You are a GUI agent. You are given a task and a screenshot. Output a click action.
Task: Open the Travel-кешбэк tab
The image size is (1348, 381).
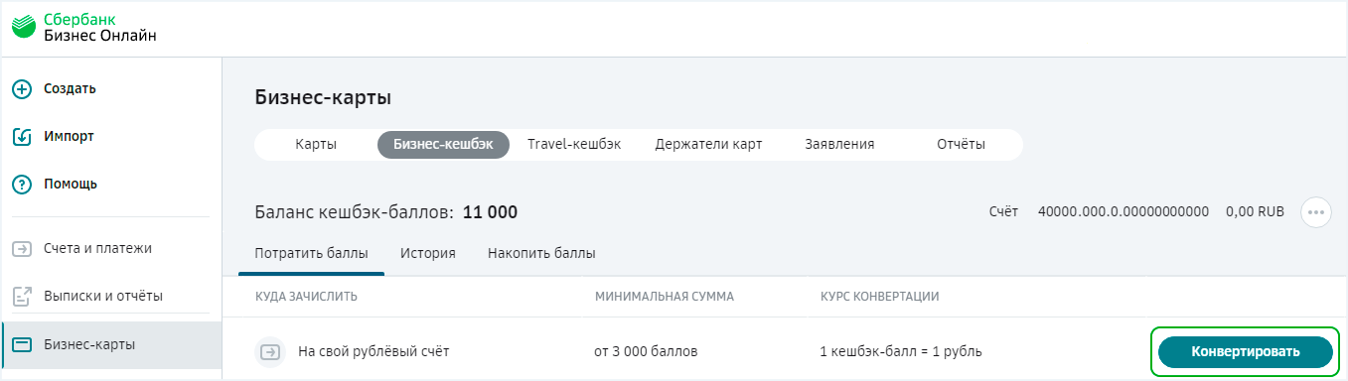[x=574, y=144]
